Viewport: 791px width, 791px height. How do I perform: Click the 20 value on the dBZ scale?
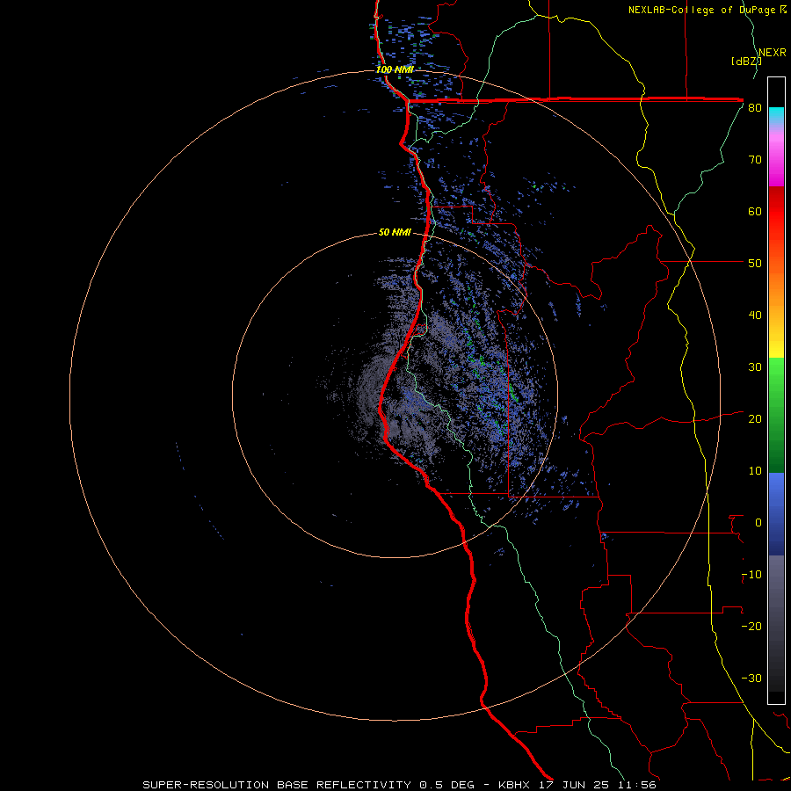pos(755,419)
